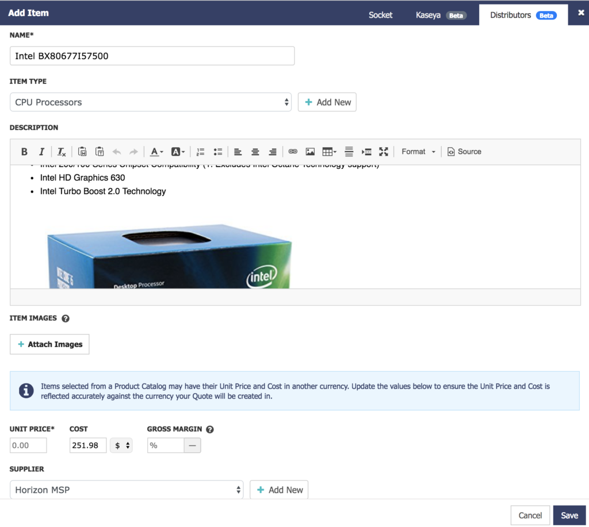Toggle italic formatting in description editor

pos(41,152)
